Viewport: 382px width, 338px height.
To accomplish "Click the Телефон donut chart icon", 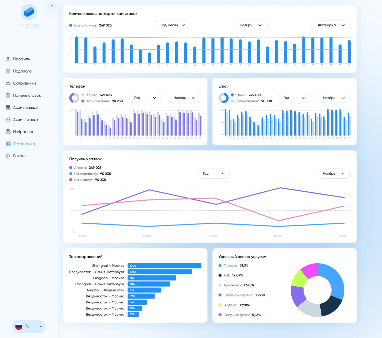I will coord(74,98).
